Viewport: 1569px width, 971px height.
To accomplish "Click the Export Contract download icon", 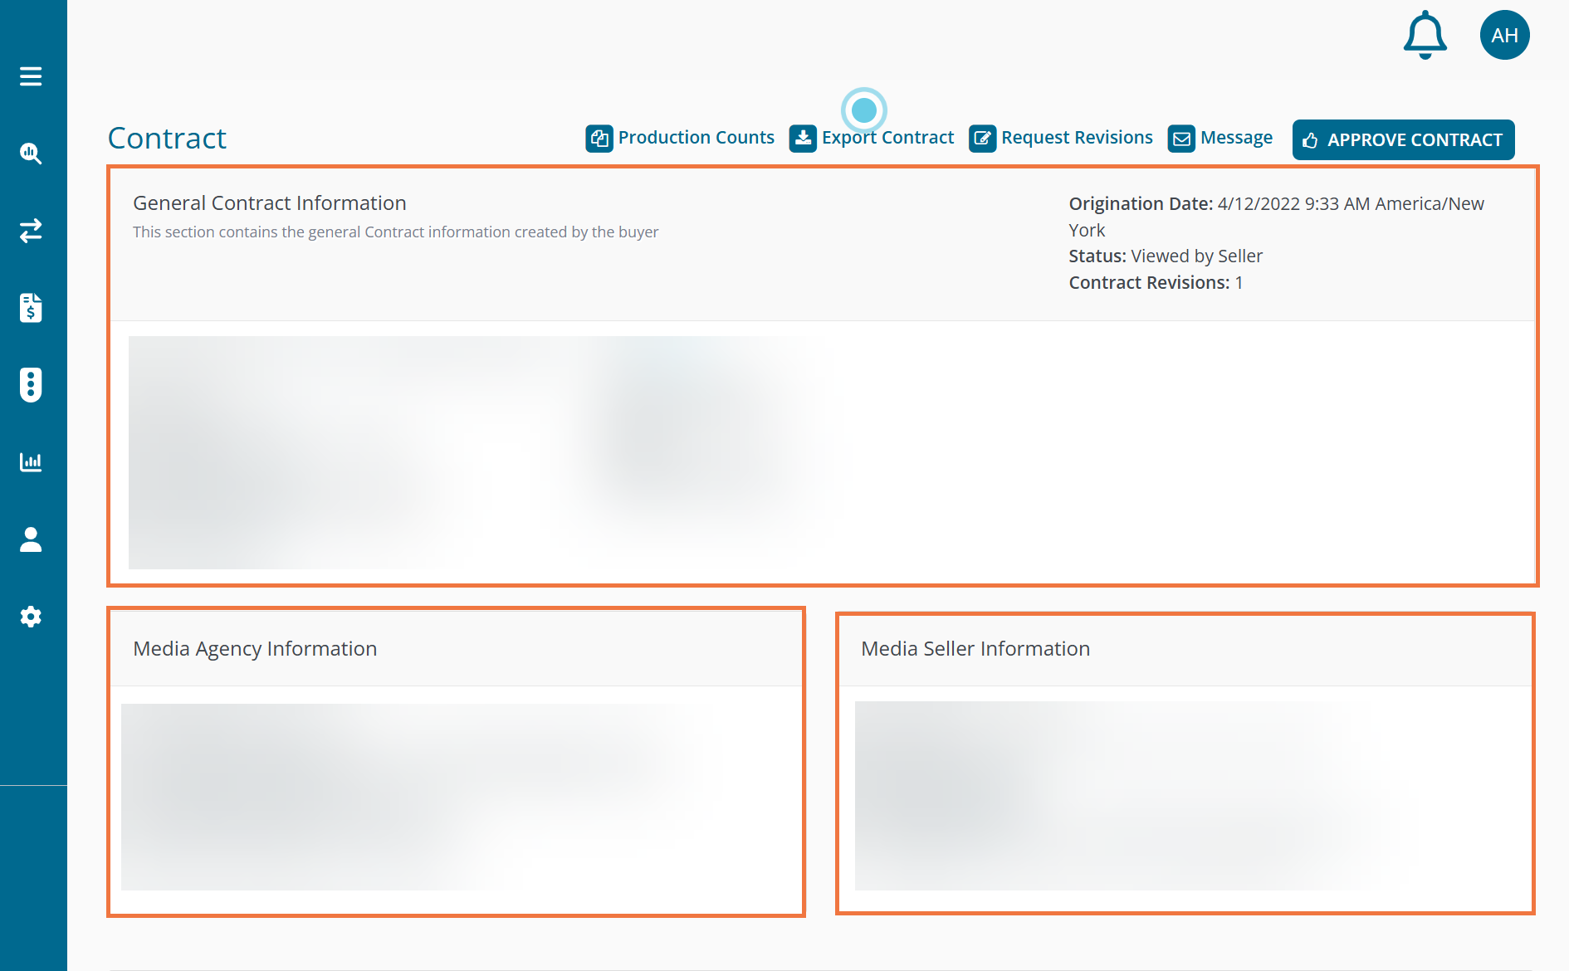I will pyautogui.click(x=803, y=139).
